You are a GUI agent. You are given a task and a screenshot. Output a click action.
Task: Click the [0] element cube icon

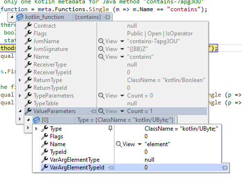coord(36,120)
